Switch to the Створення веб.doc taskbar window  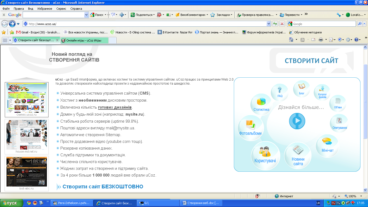coord(201,203)
